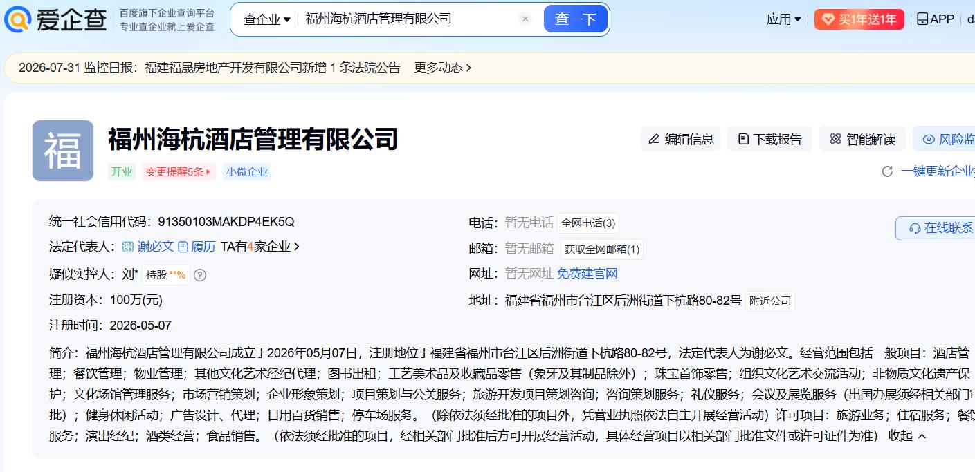Open 更多动态 in the monitoring bar
Screen dimensions: 975x472
(443, 68)
